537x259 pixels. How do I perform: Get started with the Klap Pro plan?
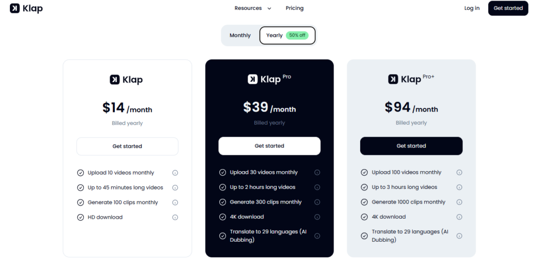pyautogui.click(x=270, y=146)
